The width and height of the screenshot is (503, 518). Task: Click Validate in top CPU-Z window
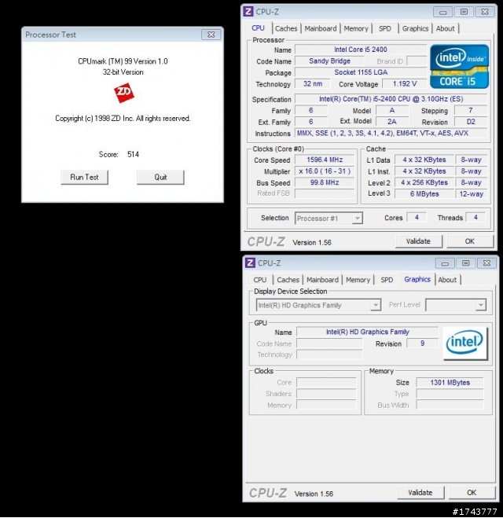(x=418, y=241)
